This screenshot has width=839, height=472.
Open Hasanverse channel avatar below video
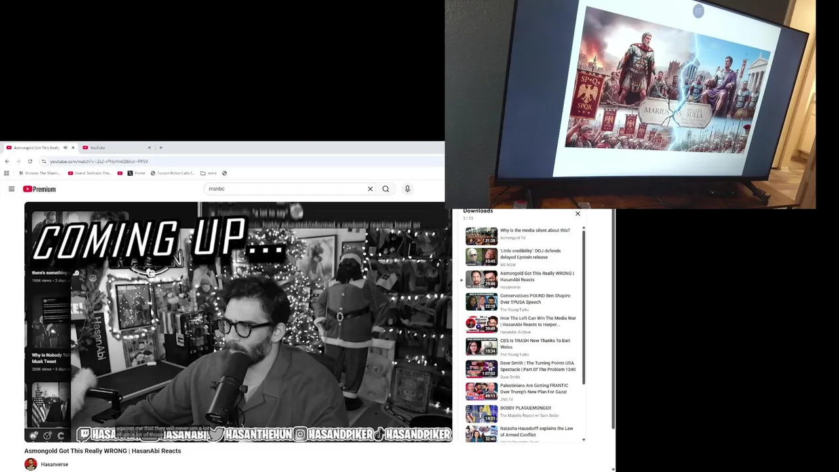pyautogui.click(x=30, y=464)
